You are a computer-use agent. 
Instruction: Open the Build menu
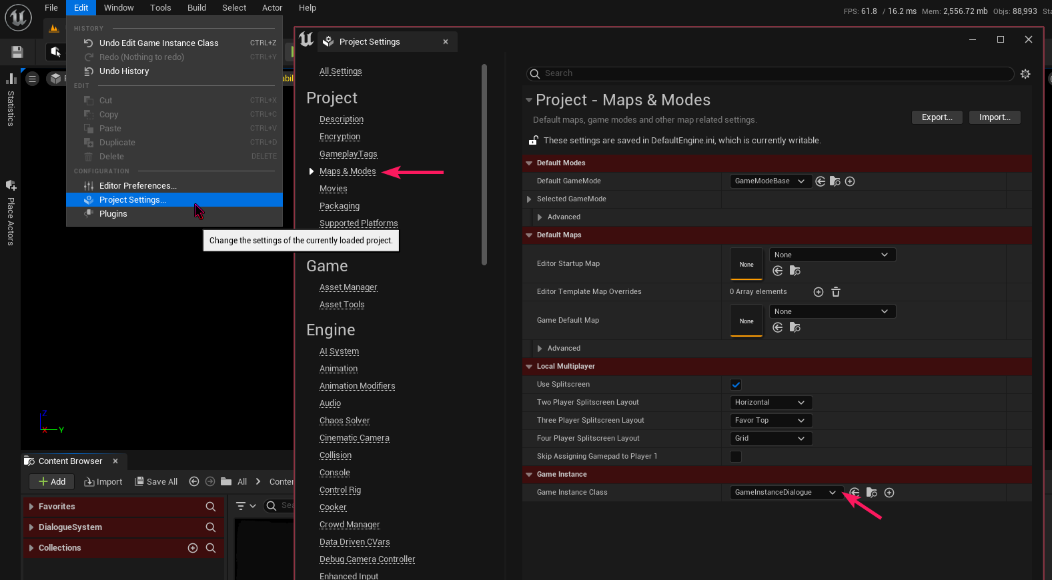tap(196, 8)
